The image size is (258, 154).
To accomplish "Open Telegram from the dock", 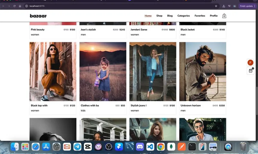I will (77, 147).
